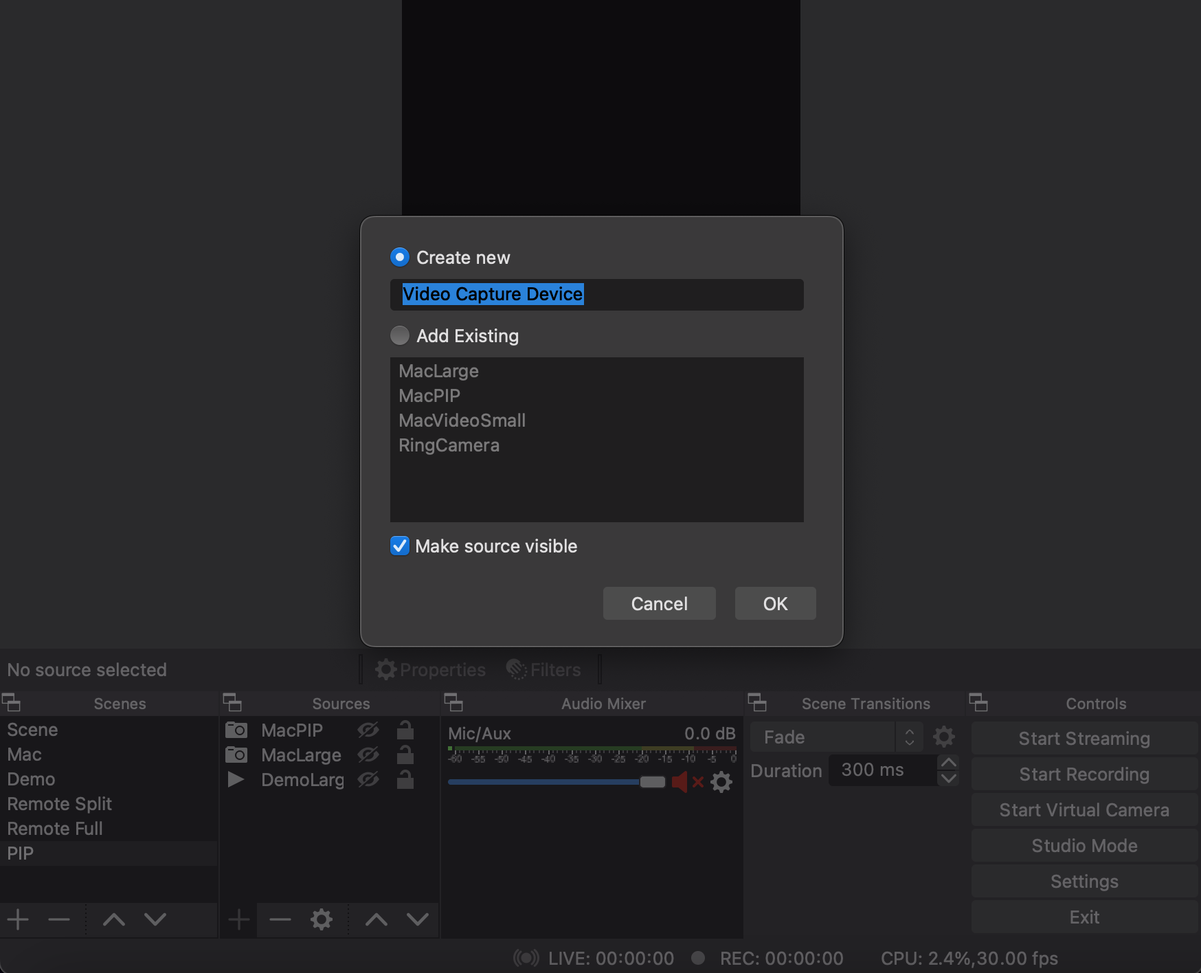Select the Add Existing radio button
The image size is (1201, 973).
coord(400,335)
